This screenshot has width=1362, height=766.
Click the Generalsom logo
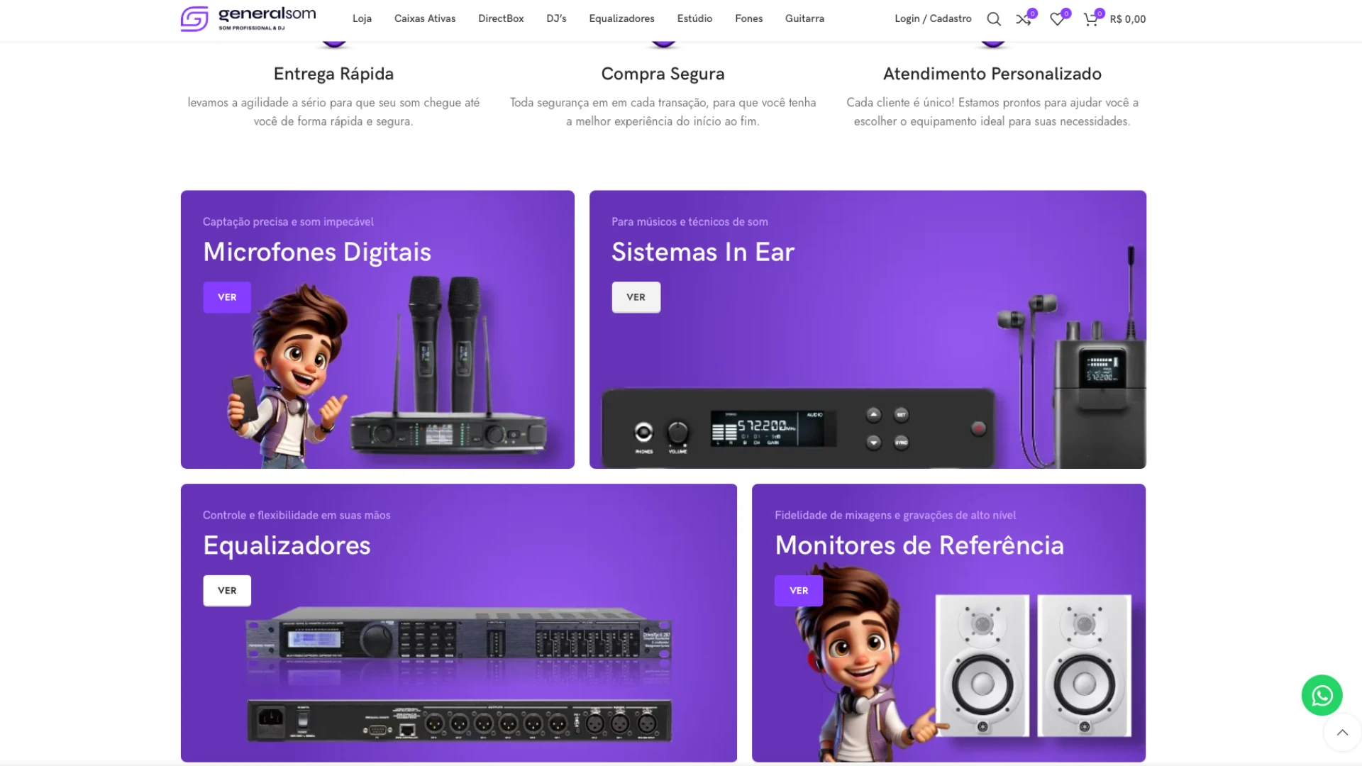tap(248, 18)
